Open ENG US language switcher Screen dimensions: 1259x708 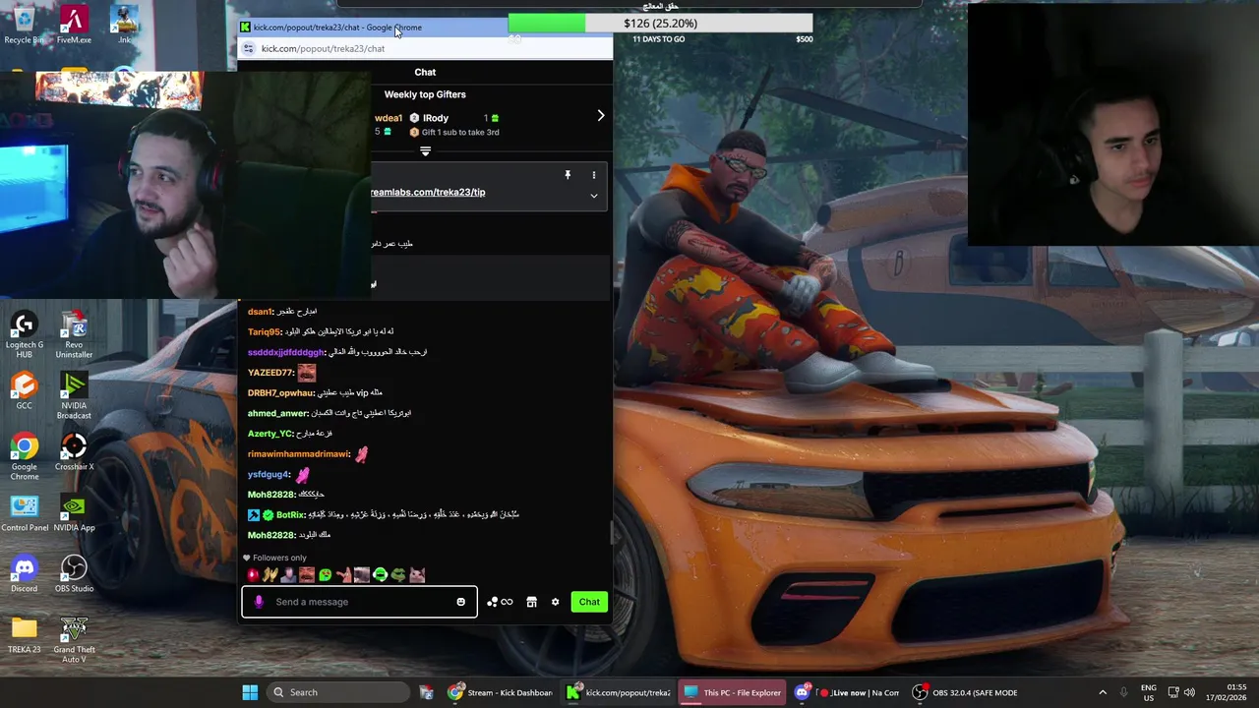pos(1148,692)
